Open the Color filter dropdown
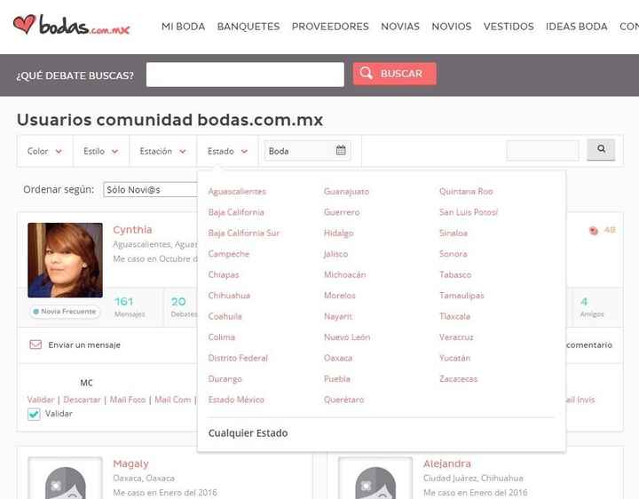 pyautogui.click(x=44, y=151)
